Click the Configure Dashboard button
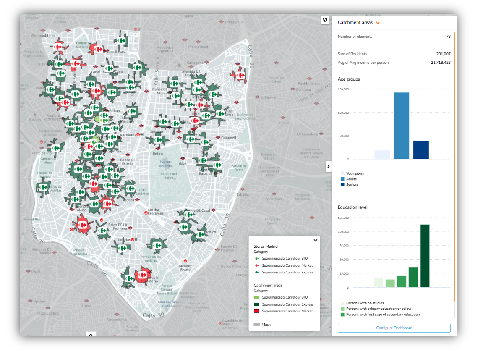 coord(394,328)
